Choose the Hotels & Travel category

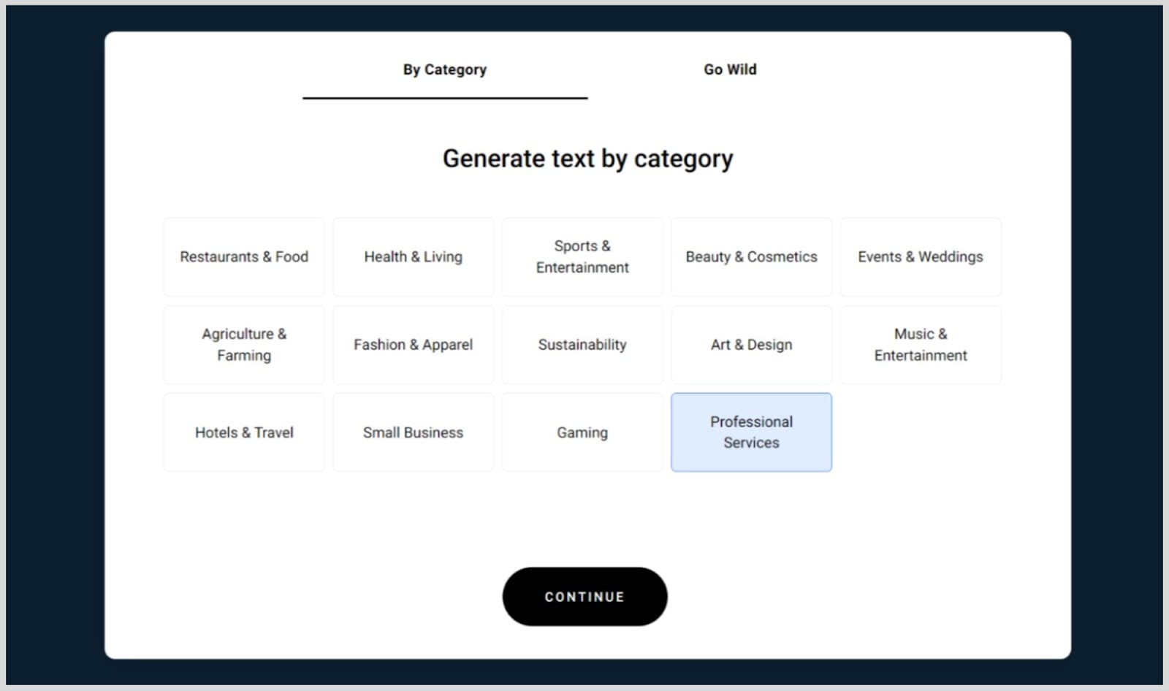243,432
